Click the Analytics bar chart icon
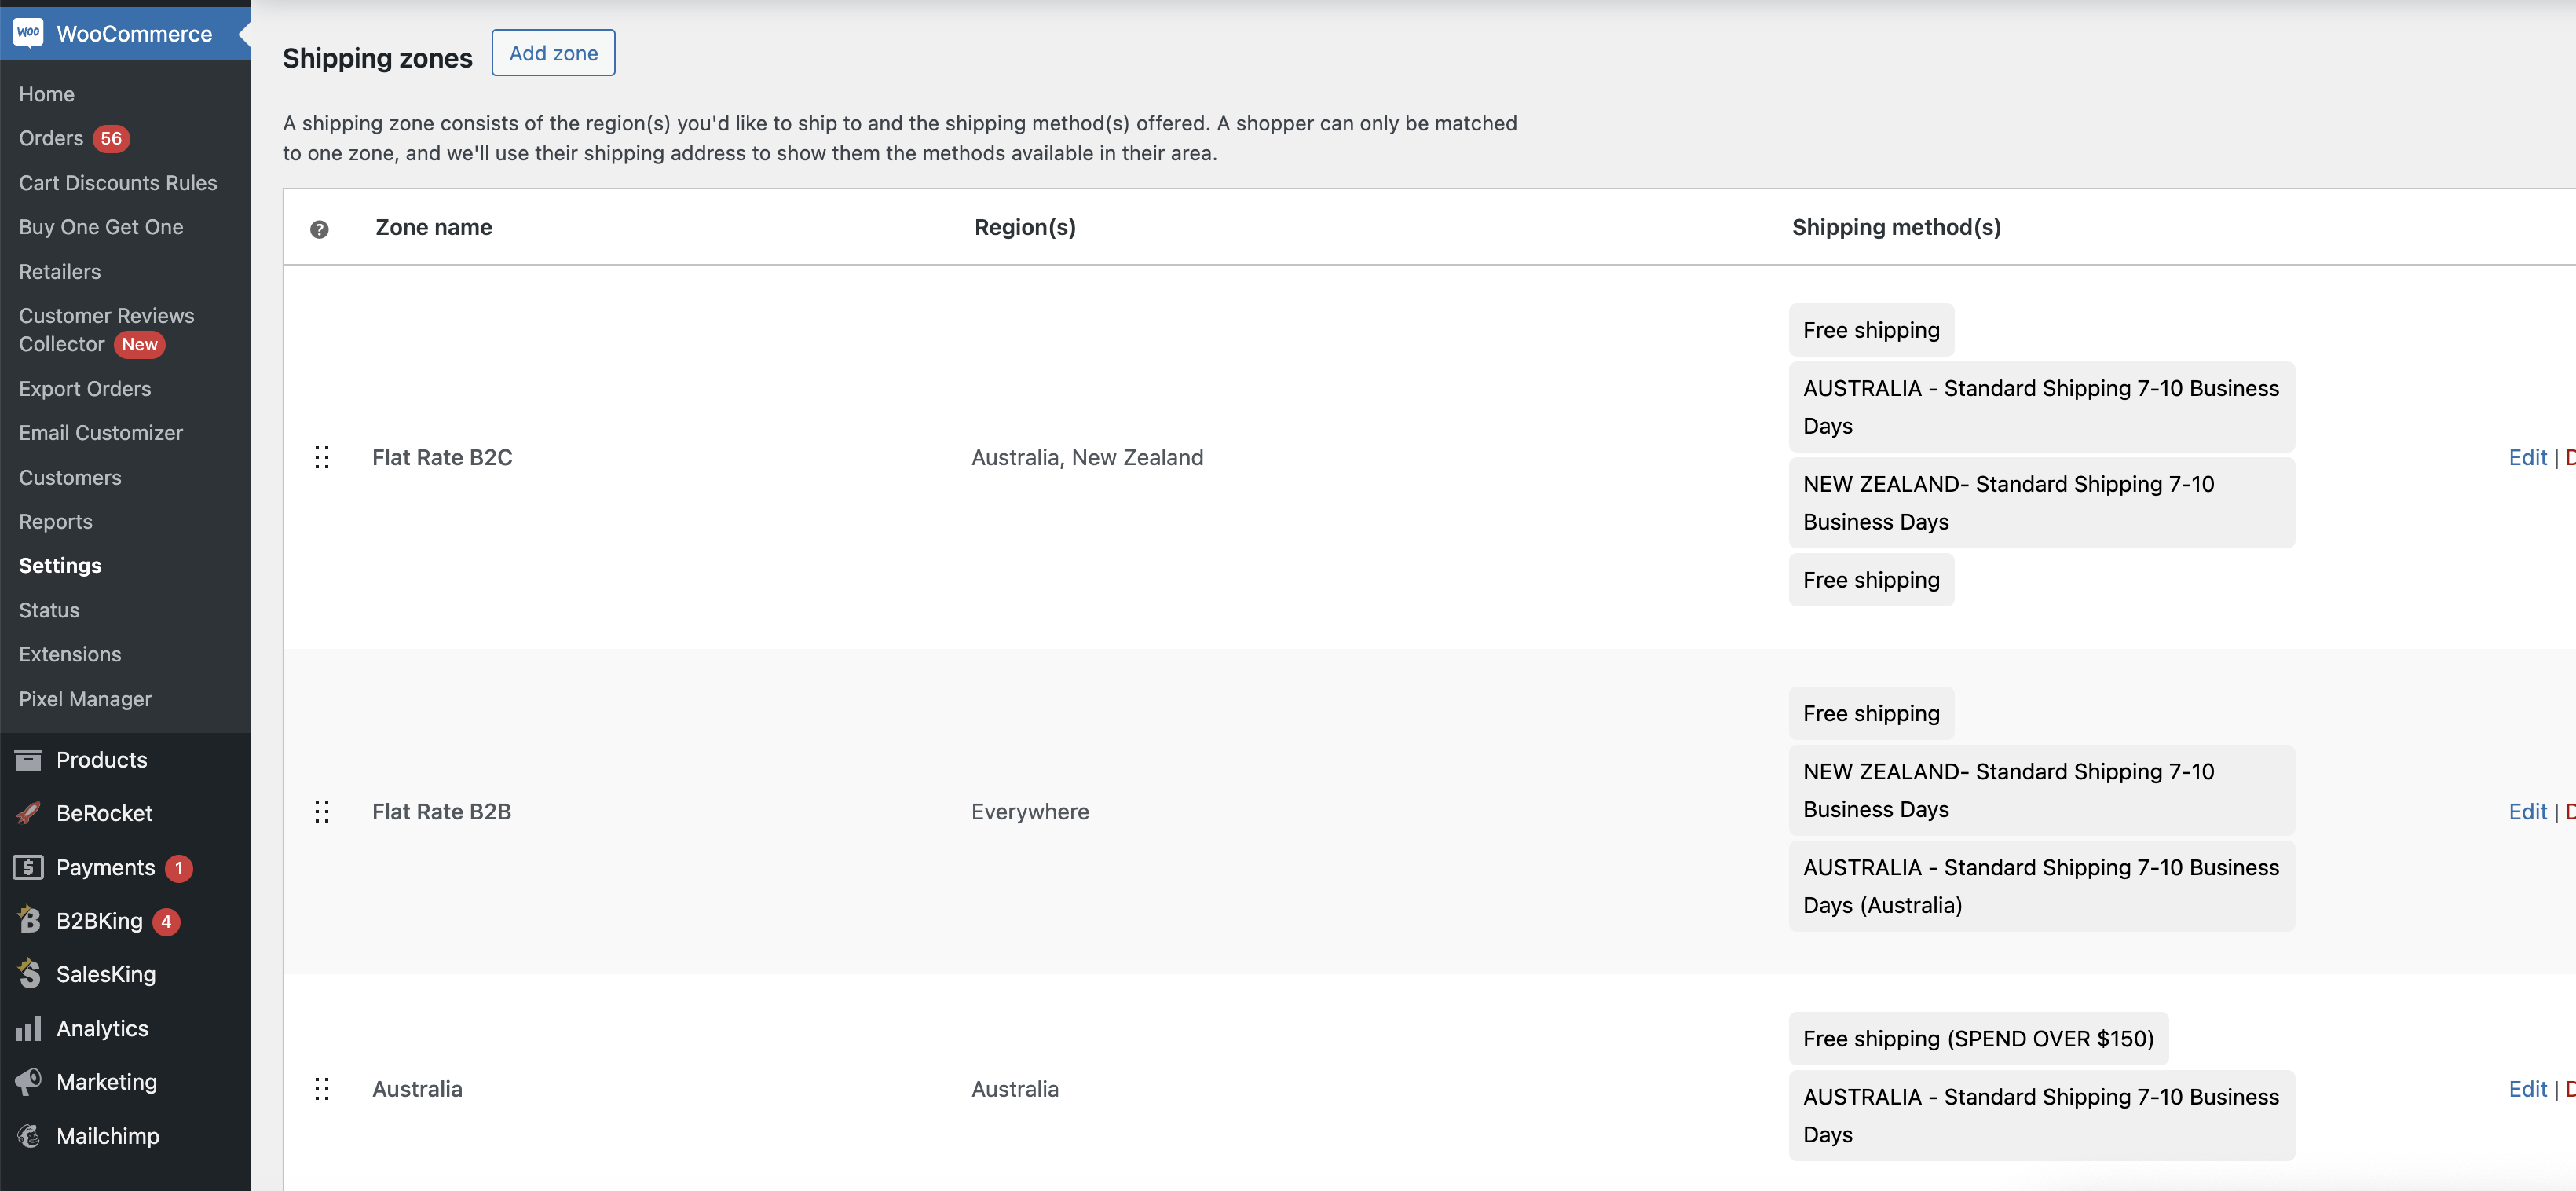The width and height of the screenshot is (2576, 1191). tap(28, 1028)
